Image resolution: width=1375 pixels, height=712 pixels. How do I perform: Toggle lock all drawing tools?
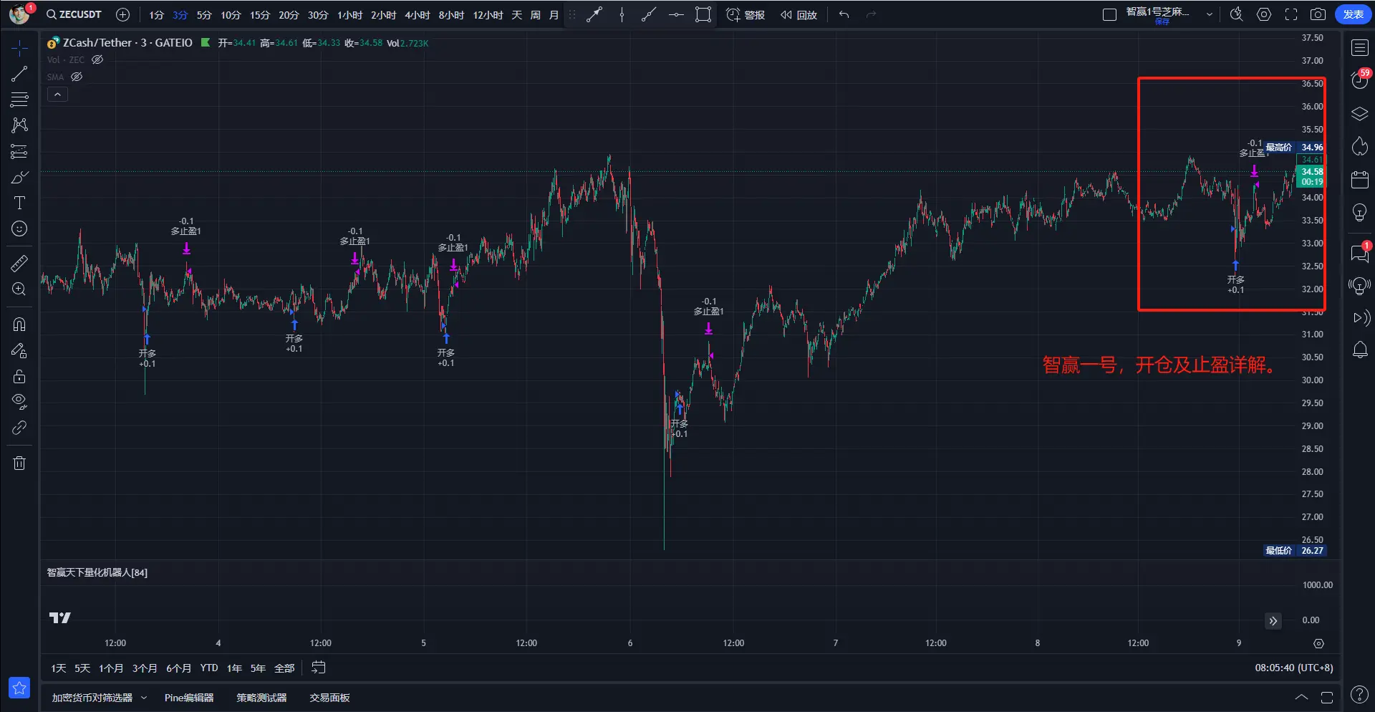pyautogui.click(x=19, y=376)
